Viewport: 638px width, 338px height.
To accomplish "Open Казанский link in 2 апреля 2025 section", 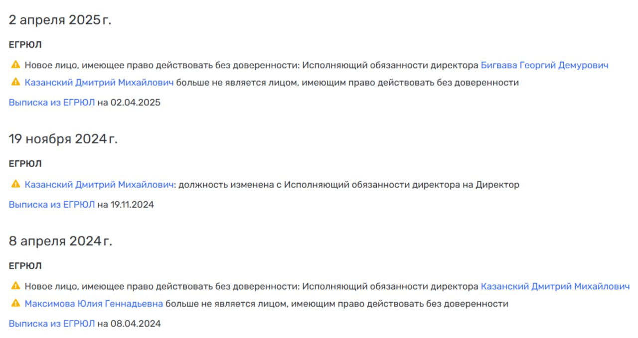I will pos(99,83).
